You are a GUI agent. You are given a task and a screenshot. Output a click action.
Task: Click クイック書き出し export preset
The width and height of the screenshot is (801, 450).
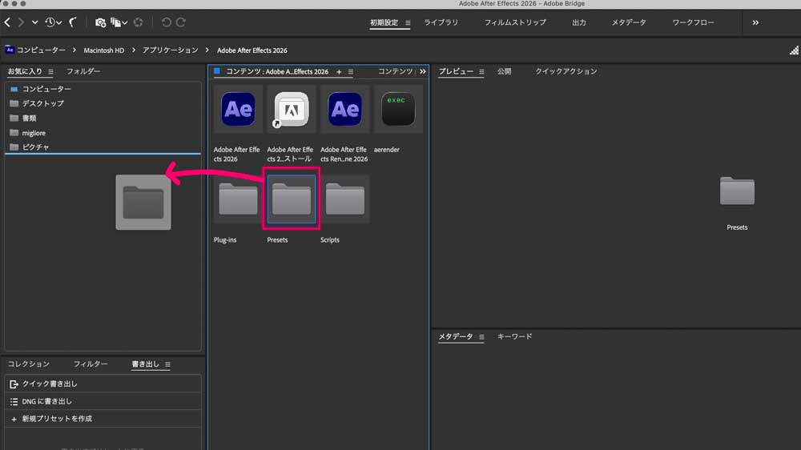[x=103, y=384]
